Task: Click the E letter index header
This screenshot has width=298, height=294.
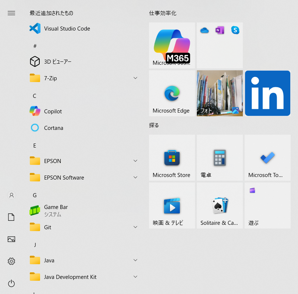Action: 35,146
